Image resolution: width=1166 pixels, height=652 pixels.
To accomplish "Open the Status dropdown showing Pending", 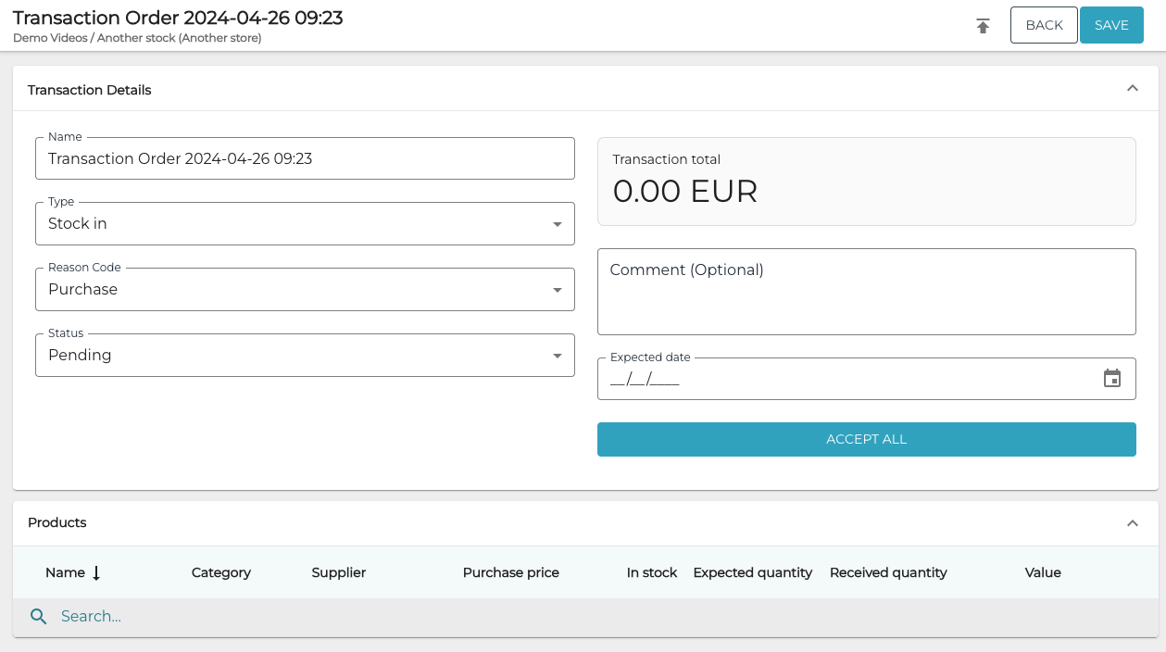I will tap(305, 355).
